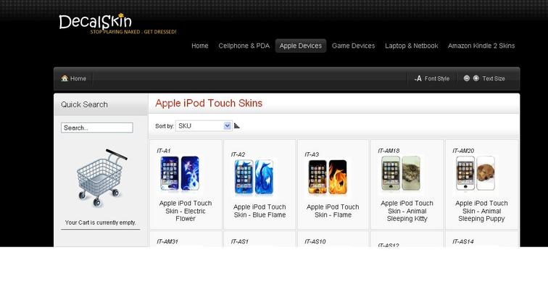Viewport: 548px width, 300px height.
Task: Open the Sort by SKU dropdown
Action: (x=204, y=126)
